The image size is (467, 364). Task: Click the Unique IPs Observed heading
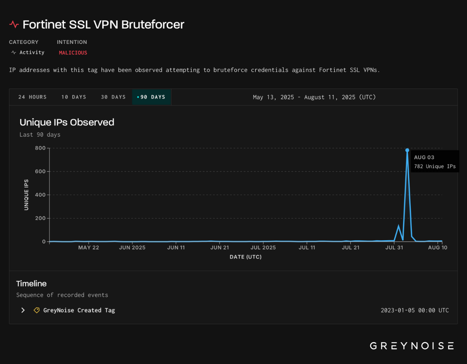(67, 122)
